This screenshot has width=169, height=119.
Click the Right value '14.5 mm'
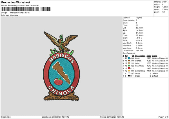pyautogui.click(x=140, y=30)
